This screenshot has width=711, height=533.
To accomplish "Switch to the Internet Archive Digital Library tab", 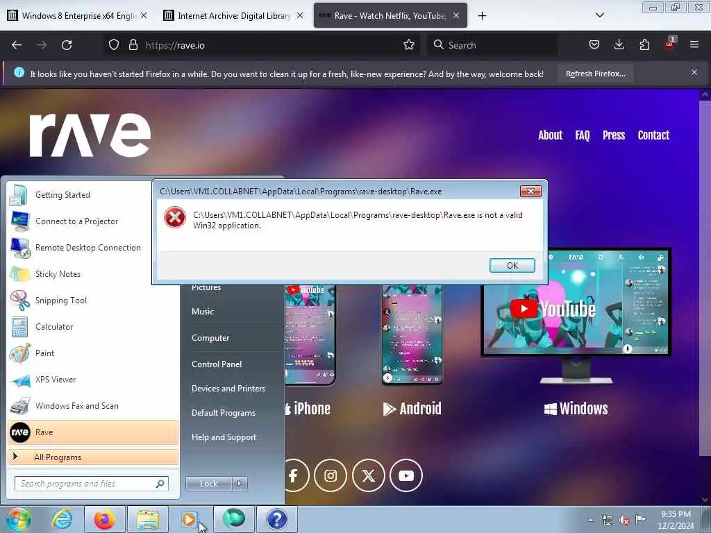I will (x=233, y=16).
